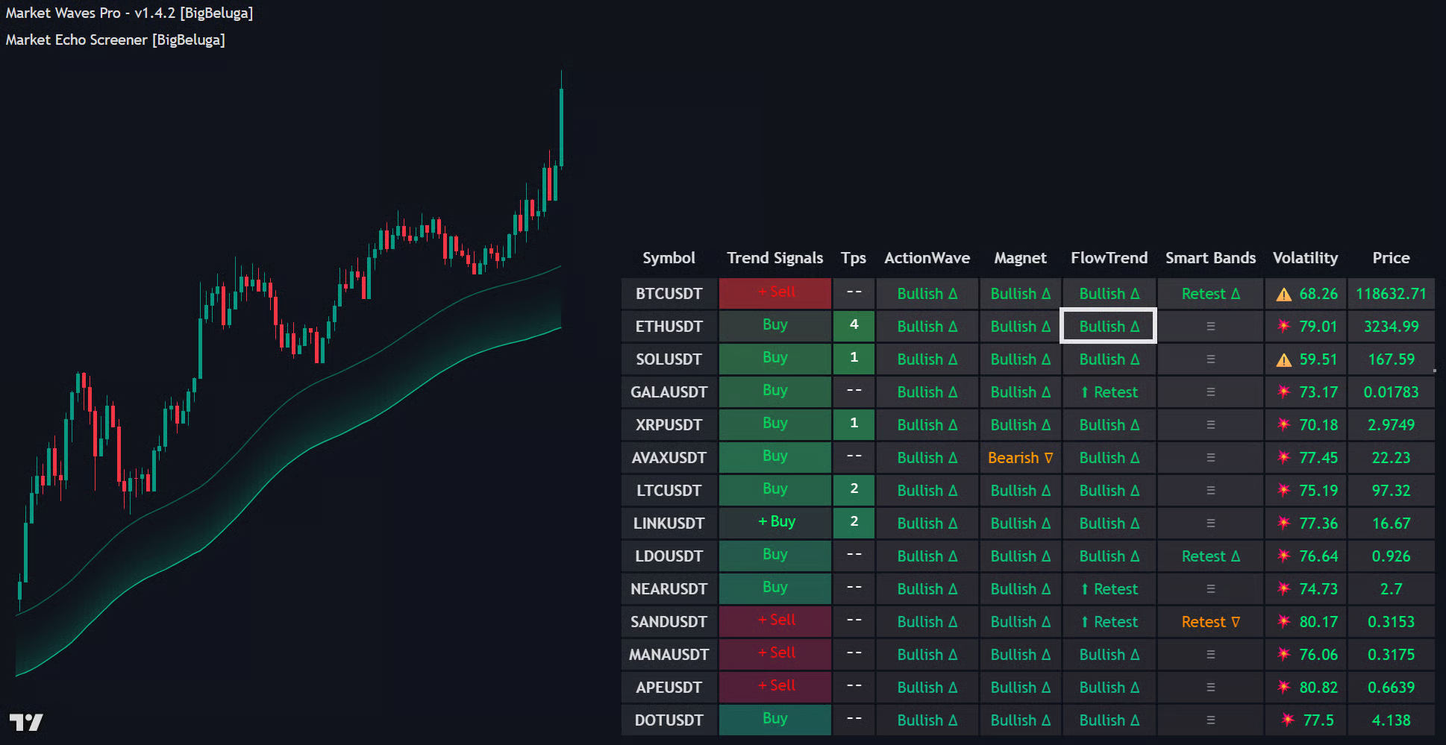Click the SOLUSDT volatility warning triangle

[1283, 360]
